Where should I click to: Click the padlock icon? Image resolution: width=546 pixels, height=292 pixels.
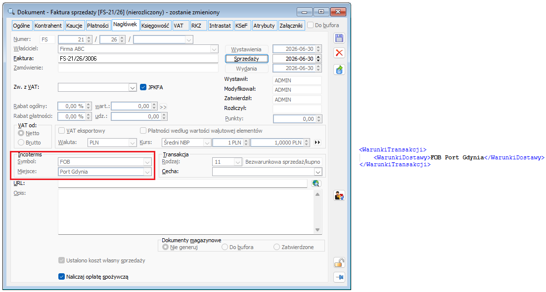tap(339, 262)
